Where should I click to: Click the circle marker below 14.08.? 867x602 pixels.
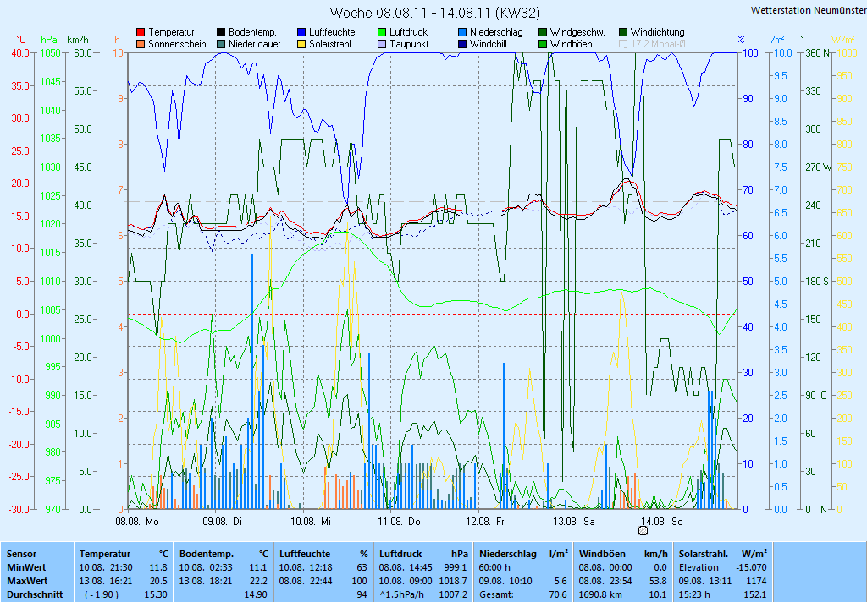[x=643, y=531]
